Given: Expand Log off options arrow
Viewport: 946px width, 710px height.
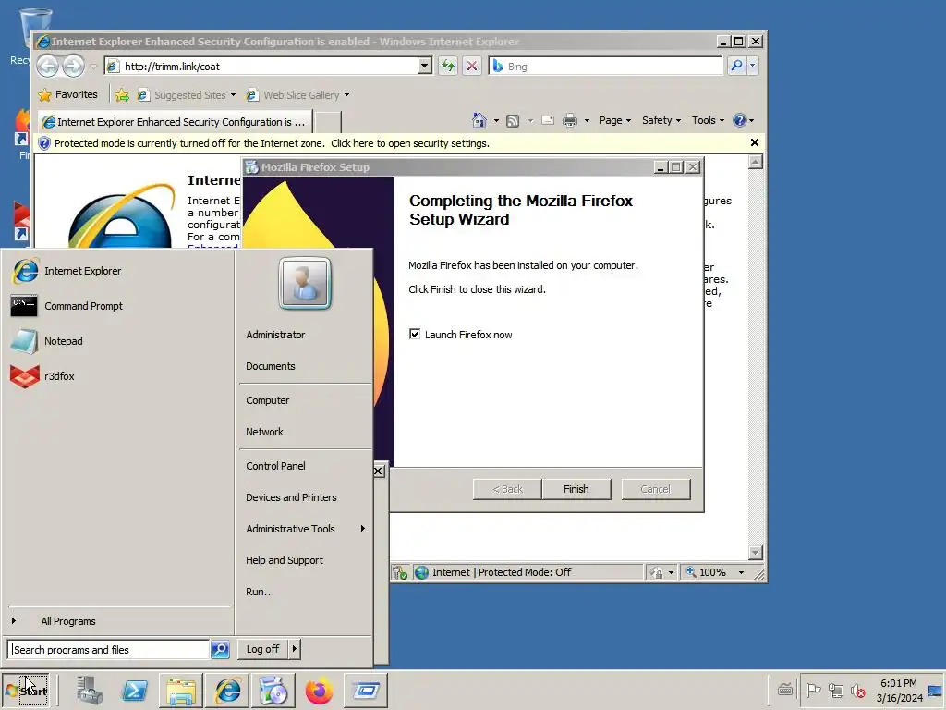Looking at the screenshot, I should coord(294,649).
